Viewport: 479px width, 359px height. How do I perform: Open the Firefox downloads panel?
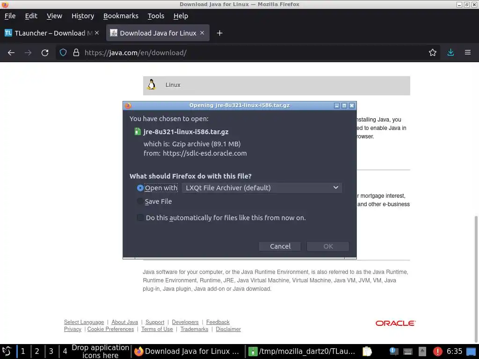click(x=450, y=52)
